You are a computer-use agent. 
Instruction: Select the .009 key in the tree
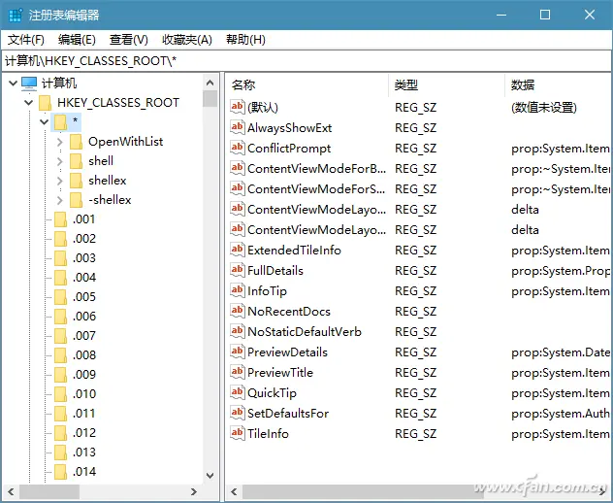point(84,374)
